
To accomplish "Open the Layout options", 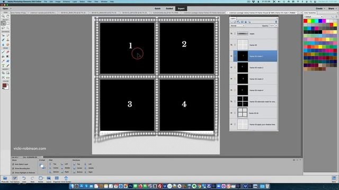I will (49, 179).
